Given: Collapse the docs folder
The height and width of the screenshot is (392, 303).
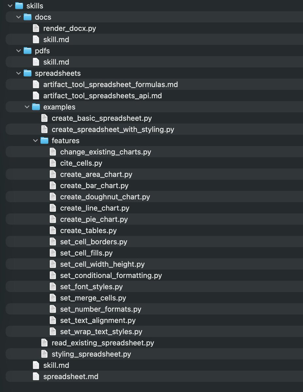Looking at the screenshot, I should pyautogui.click(x=19, y=17).
